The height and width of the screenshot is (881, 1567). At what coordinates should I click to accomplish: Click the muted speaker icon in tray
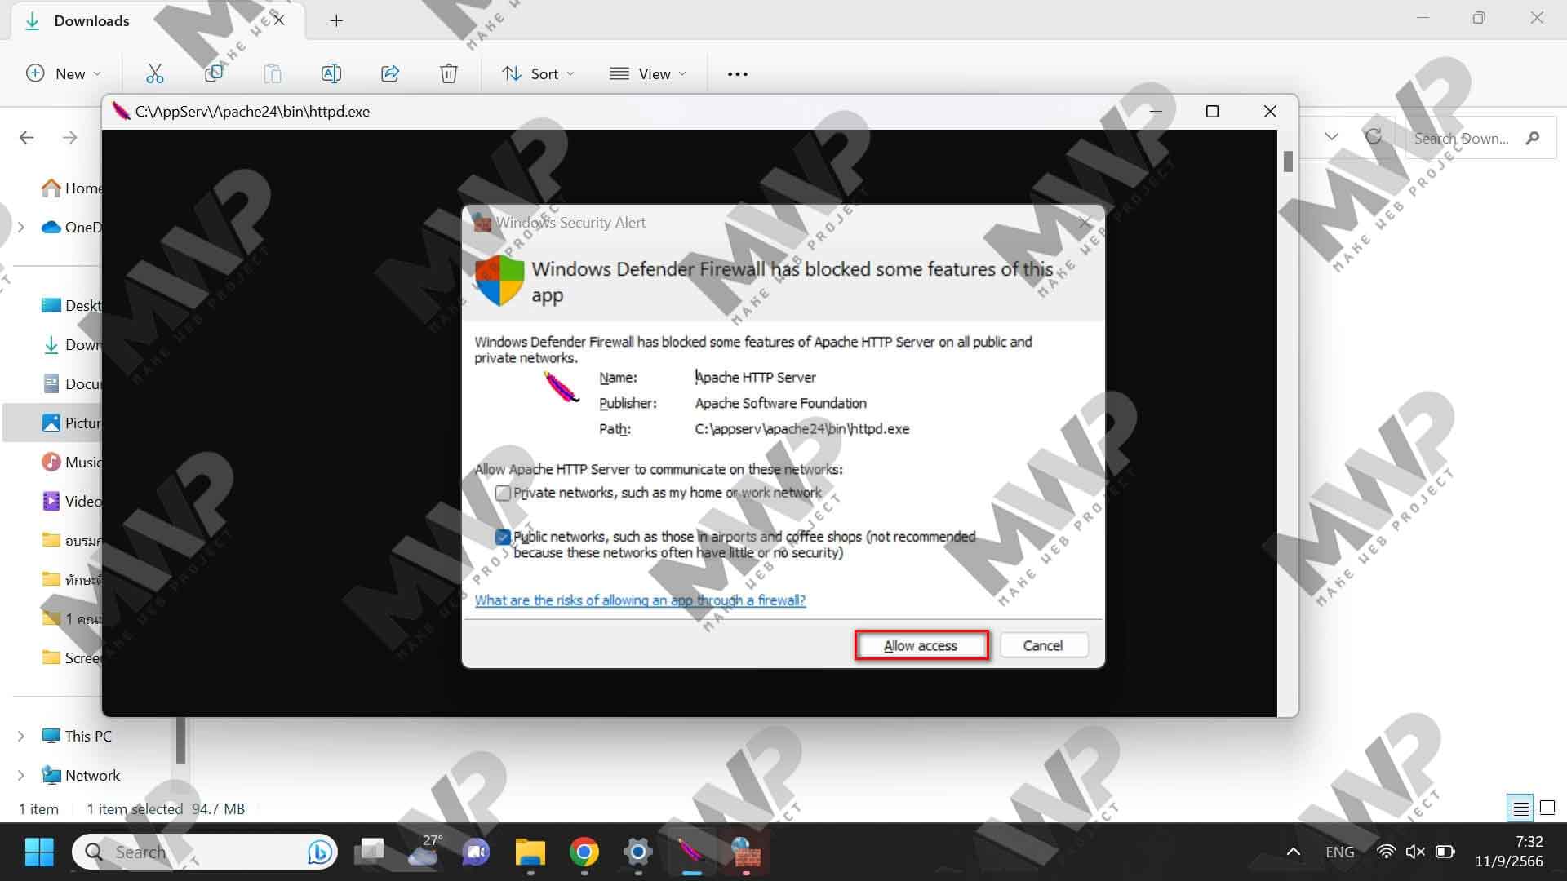[x=1415, y=852]
